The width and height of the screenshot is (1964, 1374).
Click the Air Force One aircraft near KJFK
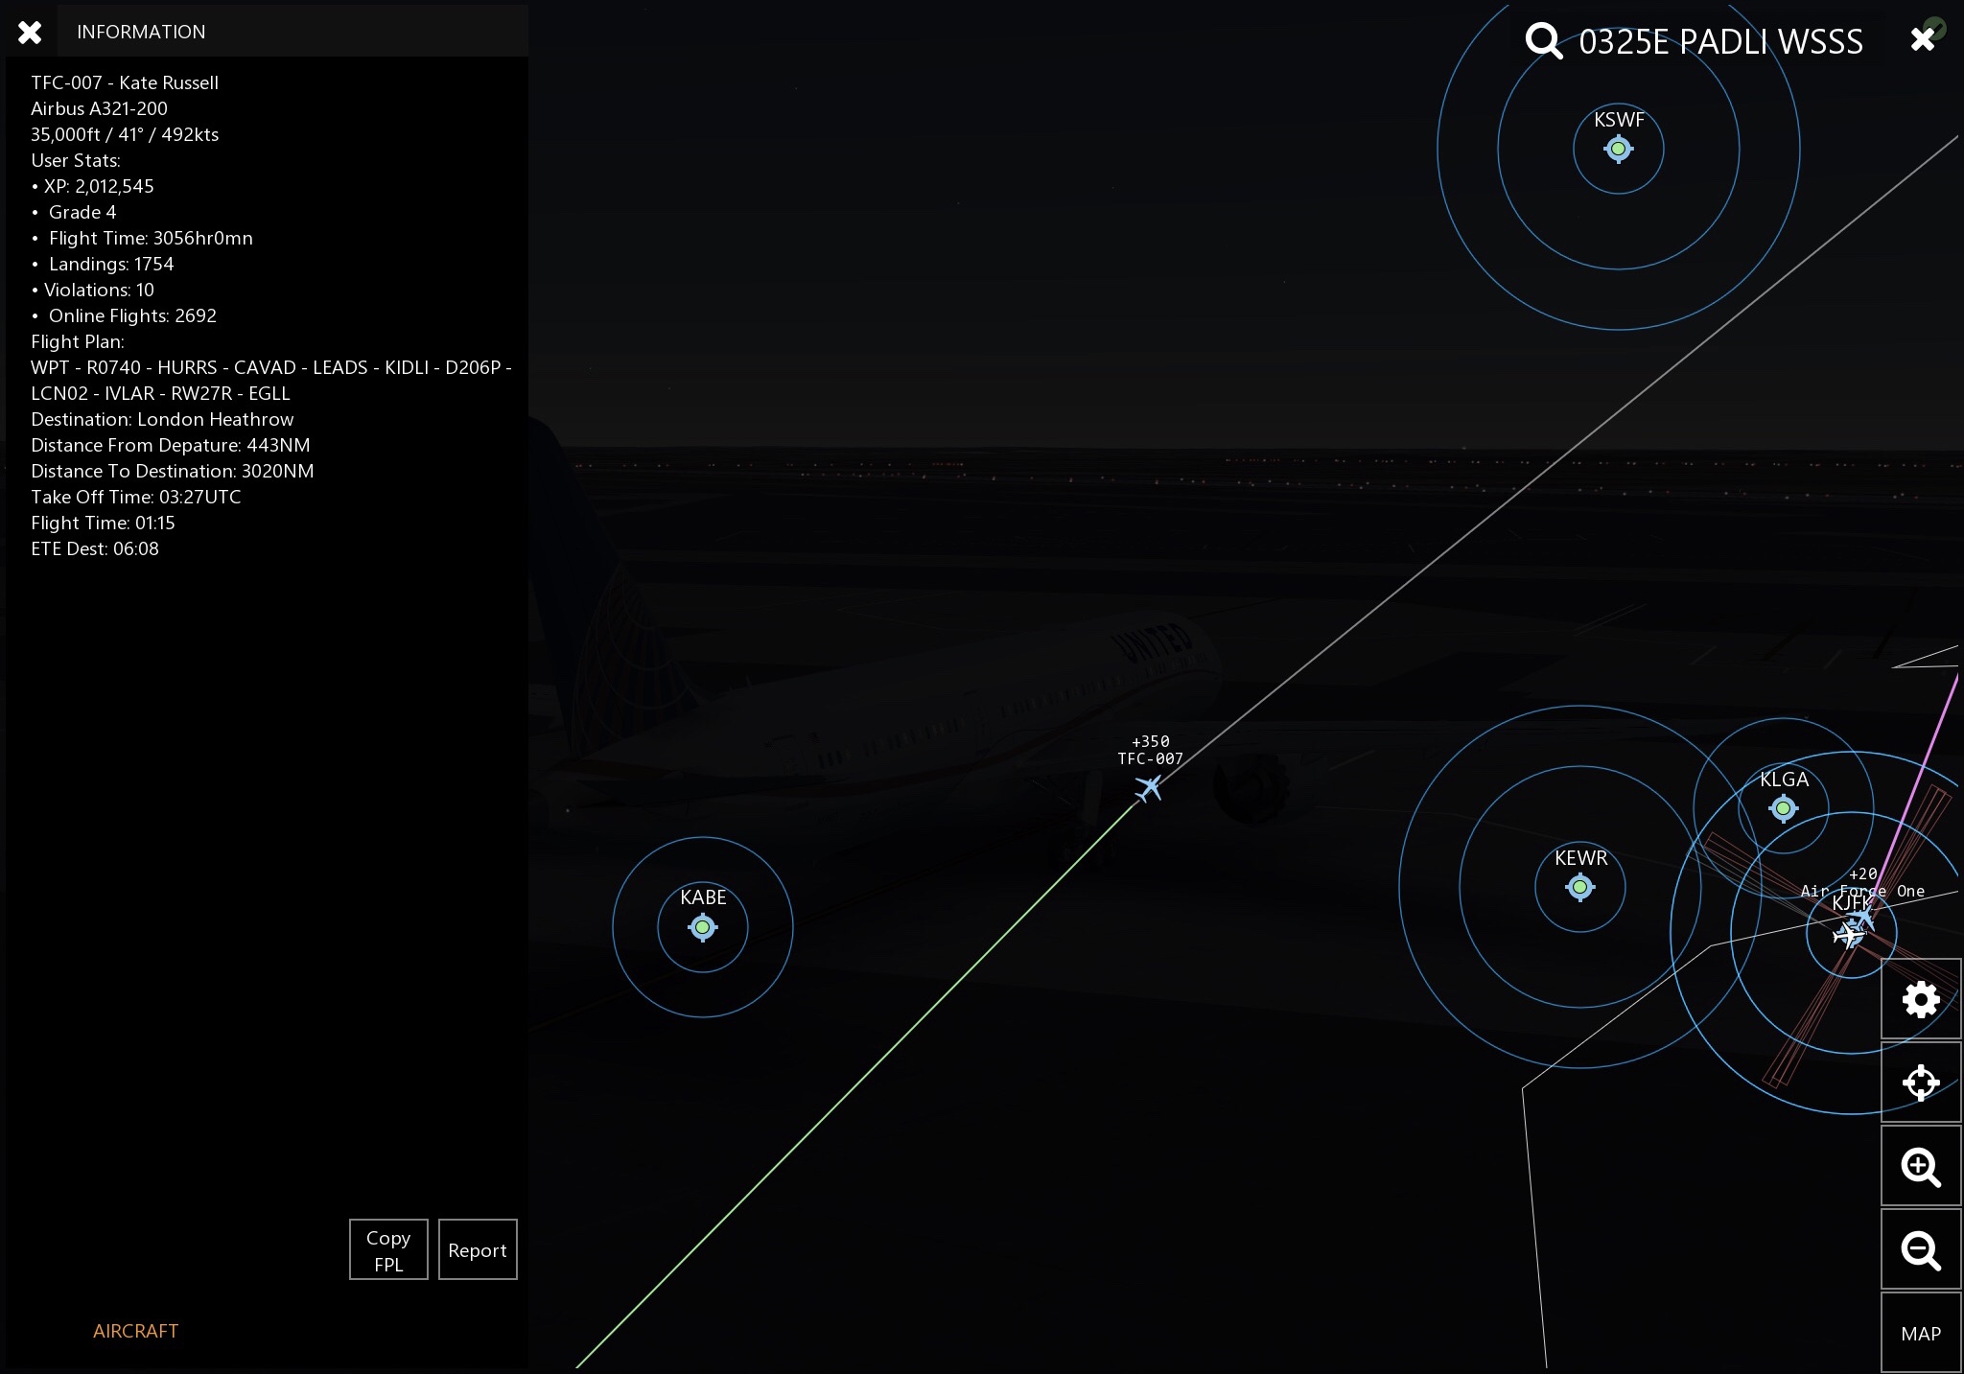[1863, 918]
